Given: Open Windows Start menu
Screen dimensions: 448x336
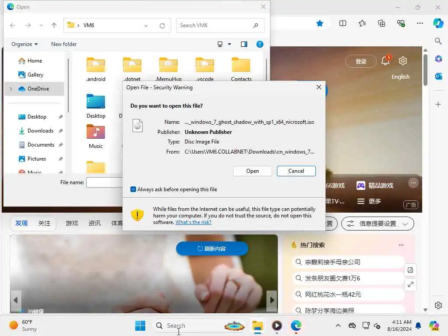Looking at the screenshot, I should tap(140, 325).
